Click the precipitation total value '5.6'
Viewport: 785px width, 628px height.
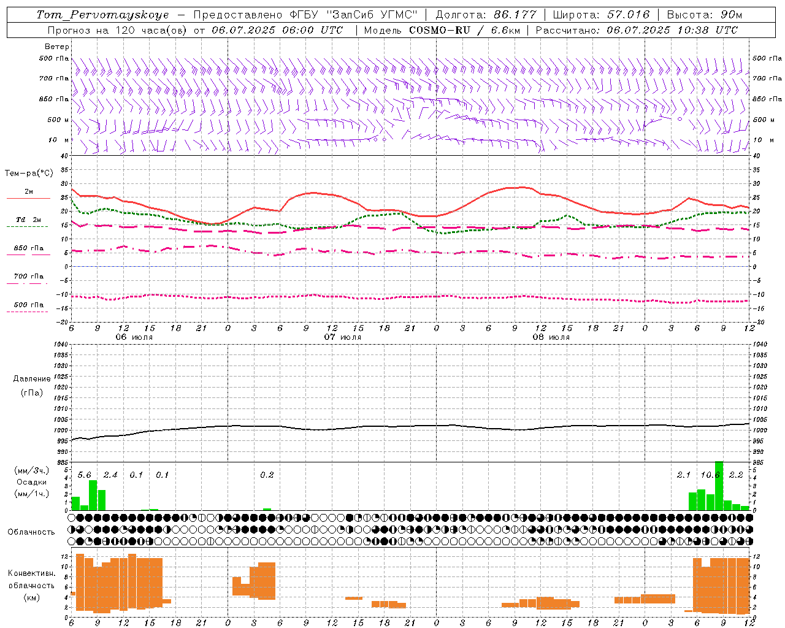tap(85, 475)
